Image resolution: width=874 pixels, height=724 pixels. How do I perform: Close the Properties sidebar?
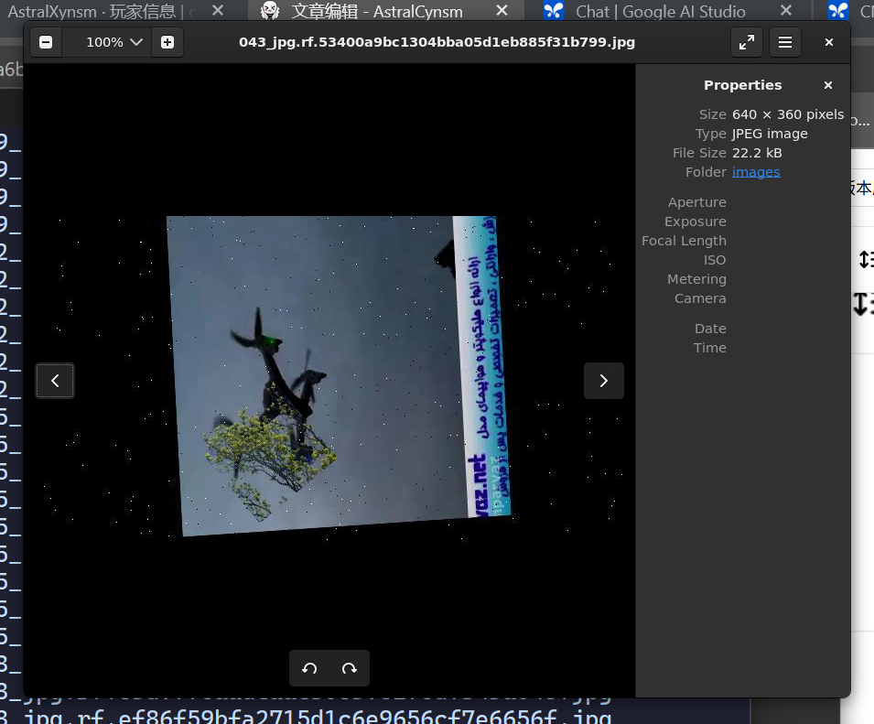click(x=828, y=85)
